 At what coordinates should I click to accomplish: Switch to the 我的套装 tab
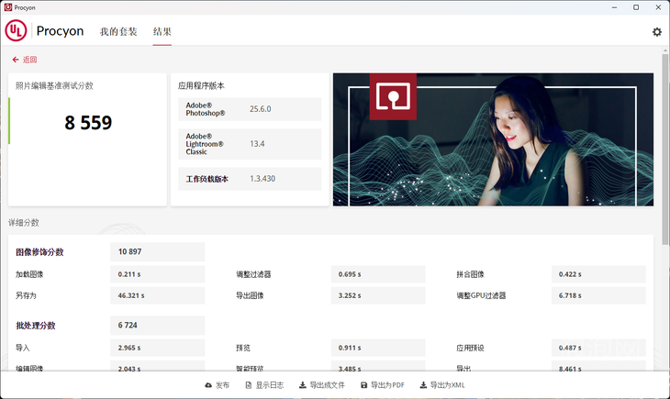(x=117, y=31)
